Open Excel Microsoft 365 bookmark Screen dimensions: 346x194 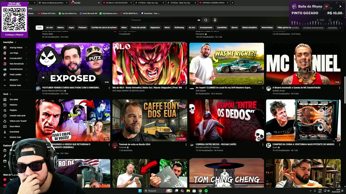(x=88, y=13)
